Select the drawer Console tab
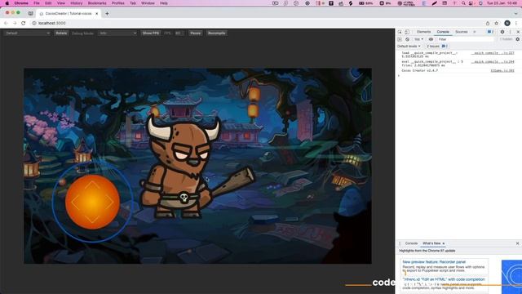Viewport: 522px width, 294px height. click(411, 243)
